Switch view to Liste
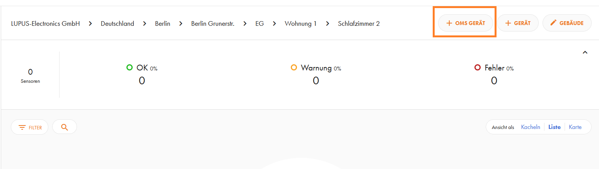The width and height of the screenshot is (599, 169). 555,127
